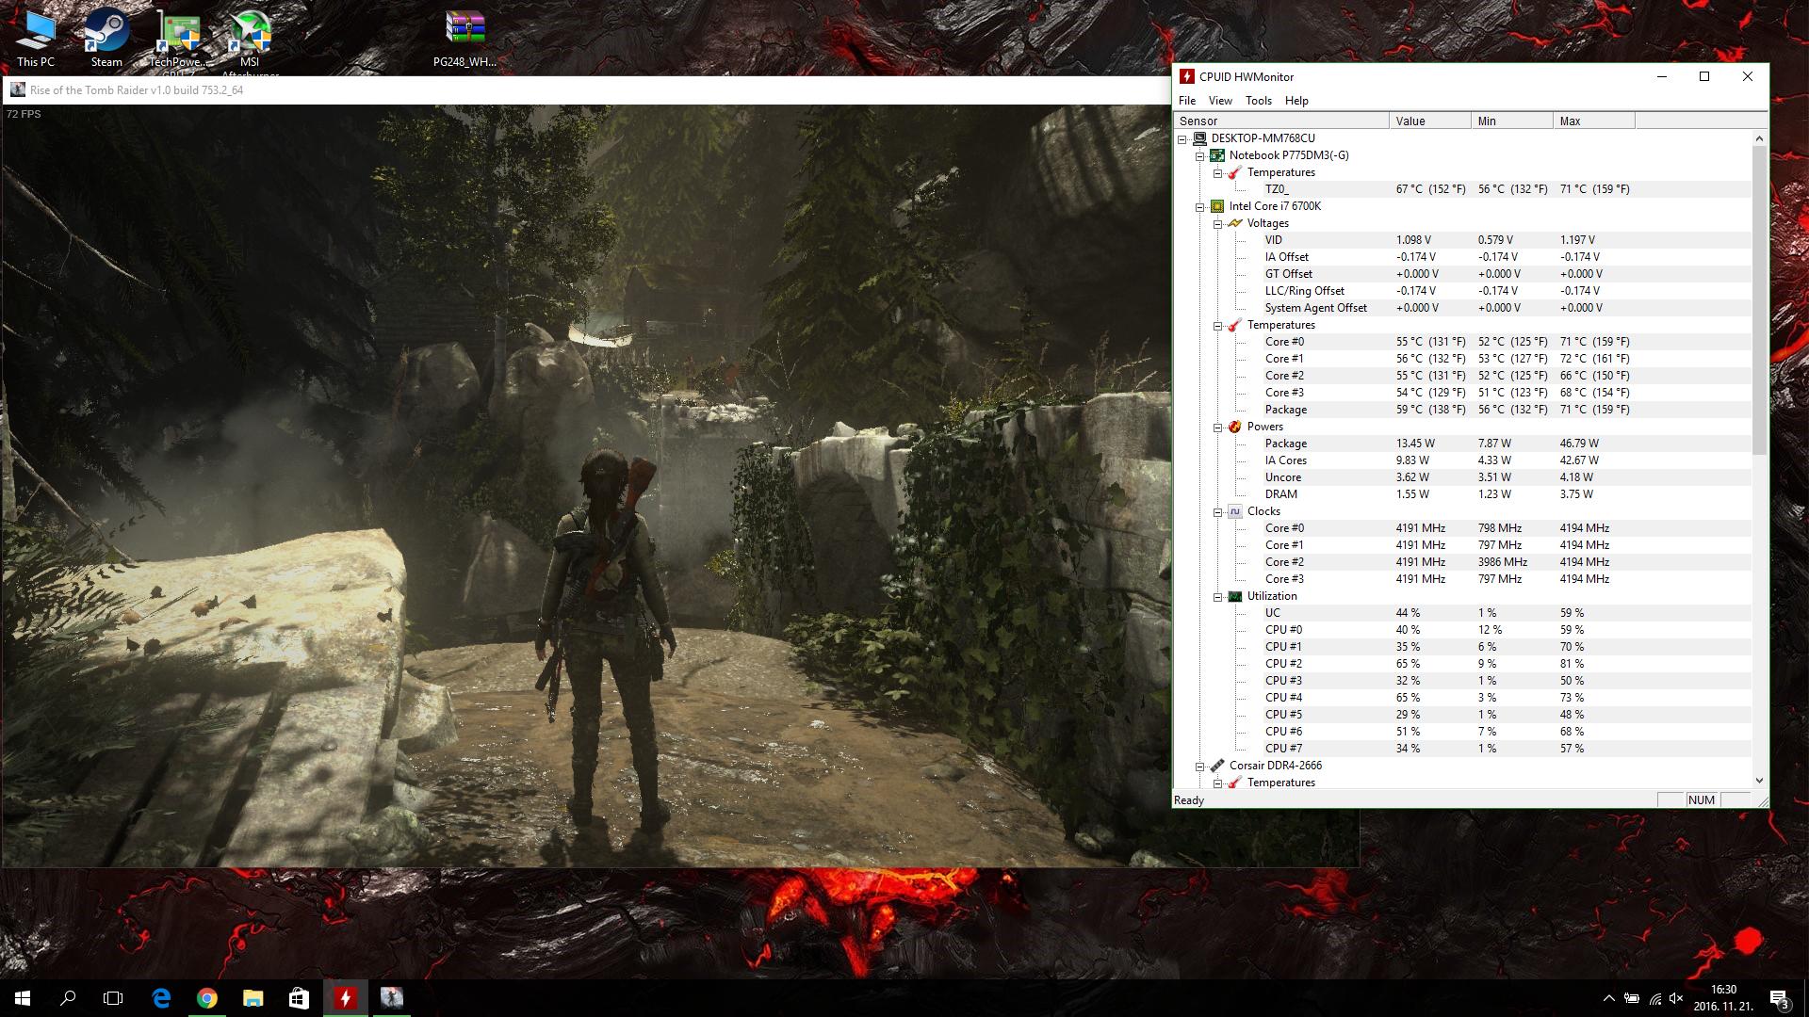Screen dimensions: 1809x1017
Task: Click Max column header
Action: [x=1594, y=121]
